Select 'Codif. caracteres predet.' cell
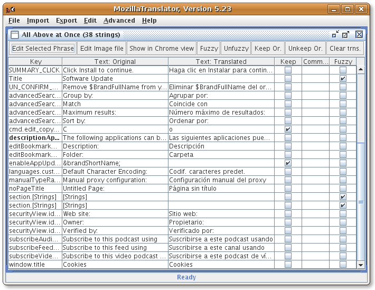The width and height of the screenshot is (375, 290). tap(221, 171)
